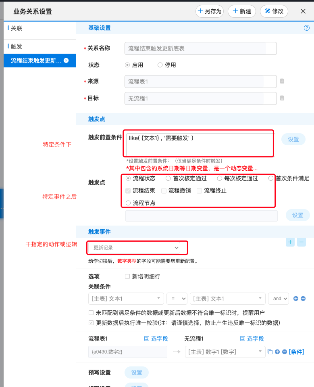This screenshot has width=314, height=387.
Task: Click the 另存为 button
Action: click(x=210, y=11)
